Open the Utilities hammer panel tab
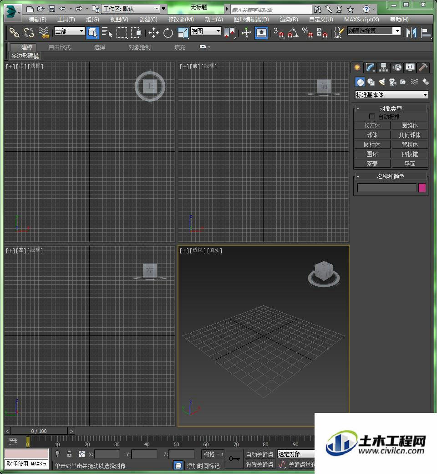The image size is (437, 474). pyautogui.click(x=423, y=67)
